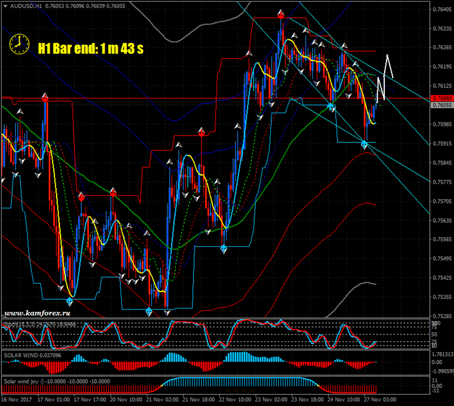454x406 pixels.
Task: Click the 'H1 Bar end' countdown text
Action: pos(91,49)
